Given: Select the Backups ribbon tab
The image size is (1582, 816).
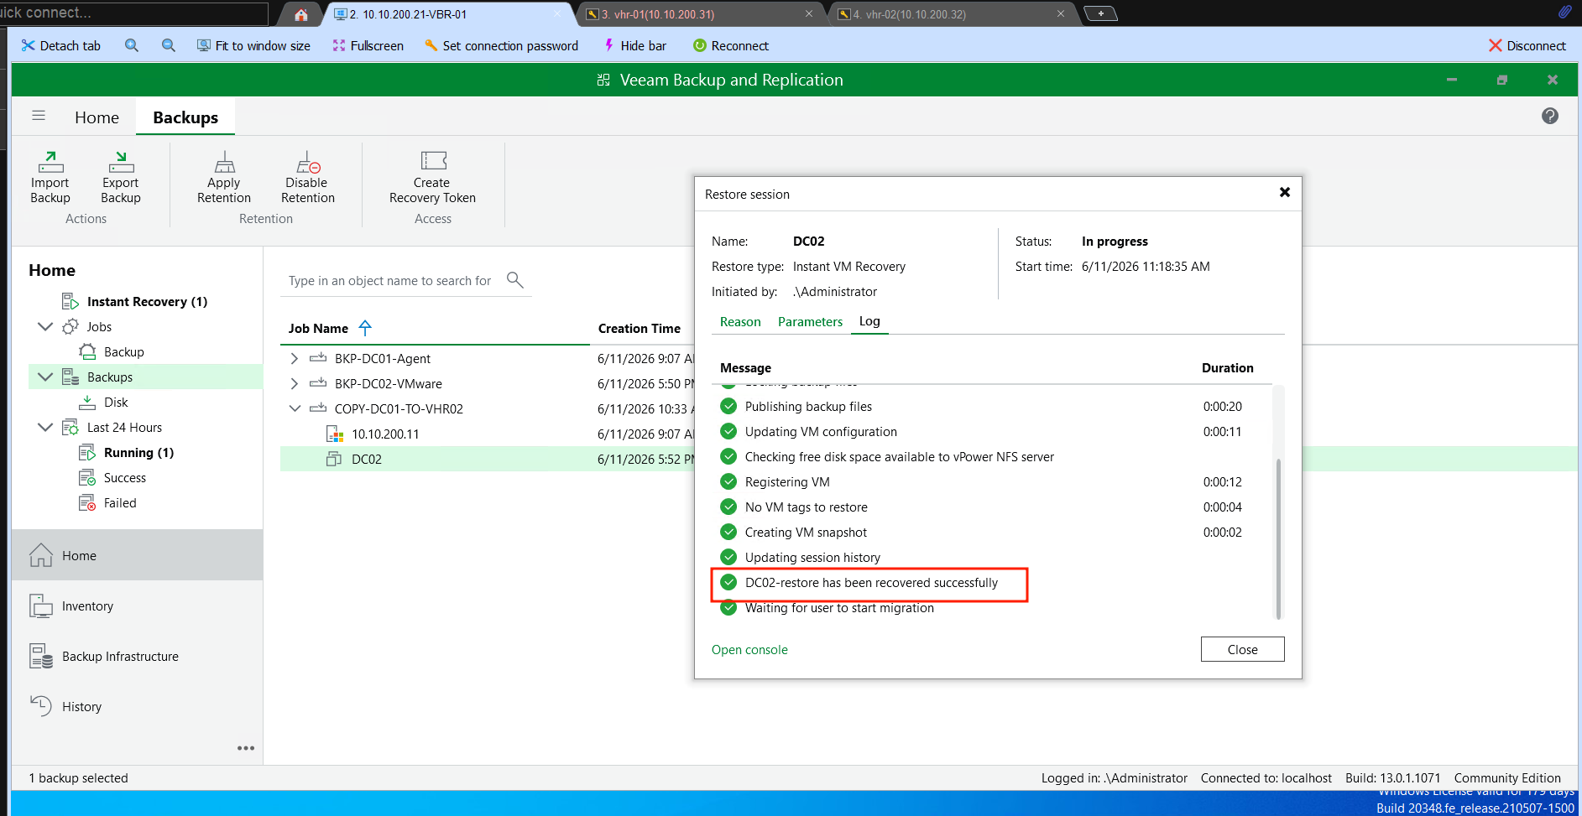Looking at the screenshot, I should pos(185,118).
